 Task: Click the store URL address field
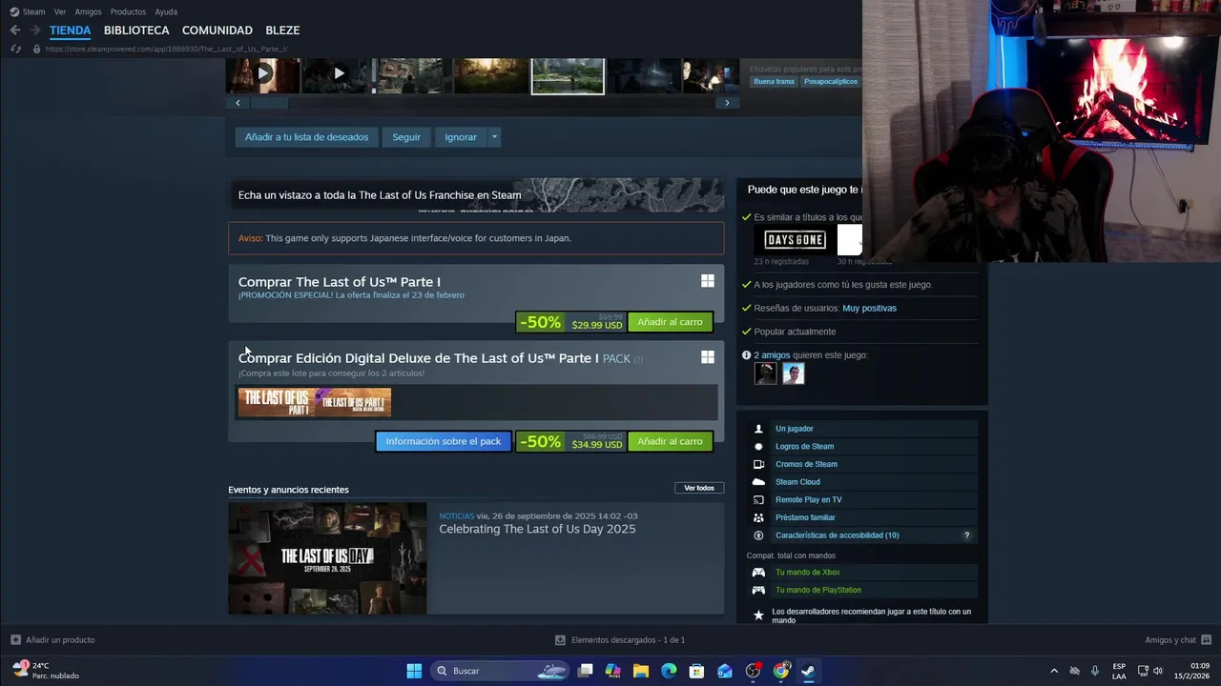(x=166, y=49)
